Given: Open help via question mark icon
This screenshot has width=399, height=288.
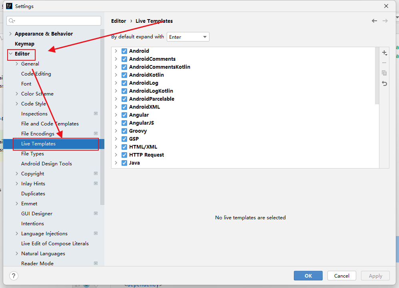Looking at the screenshot, I should 14,276.
